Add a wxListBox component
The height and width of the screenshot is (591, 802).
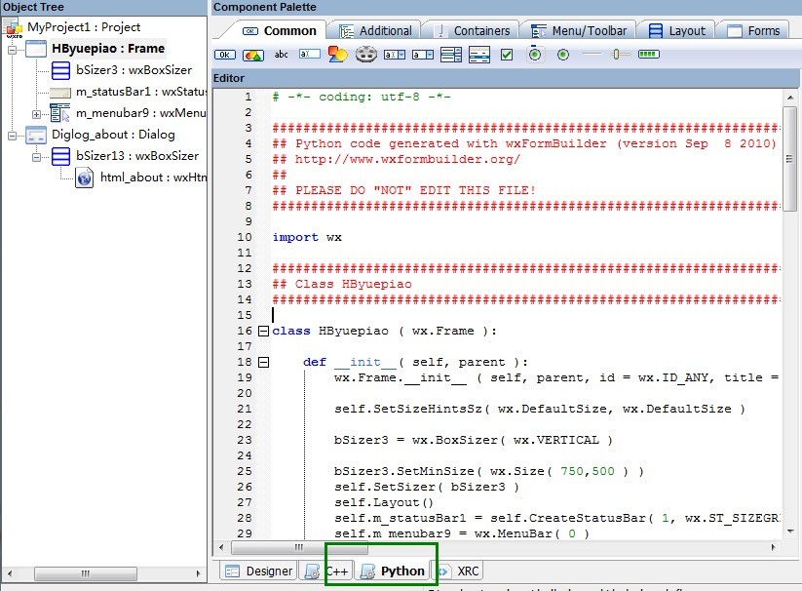[450, 55]
